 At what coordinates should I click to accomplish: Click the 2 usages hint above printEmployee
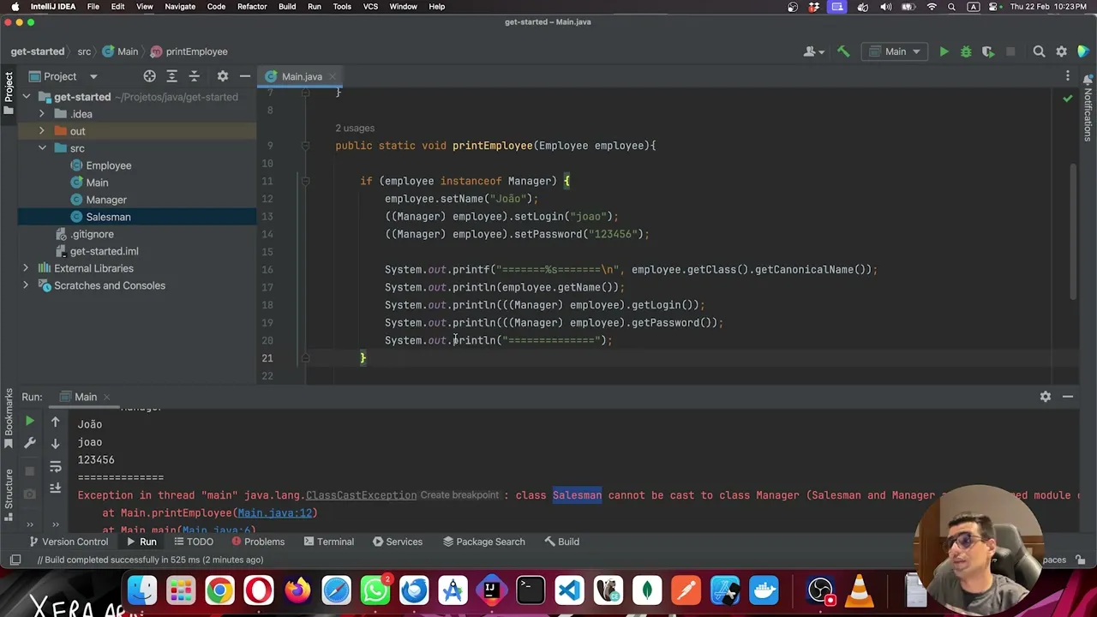(355, 128)
